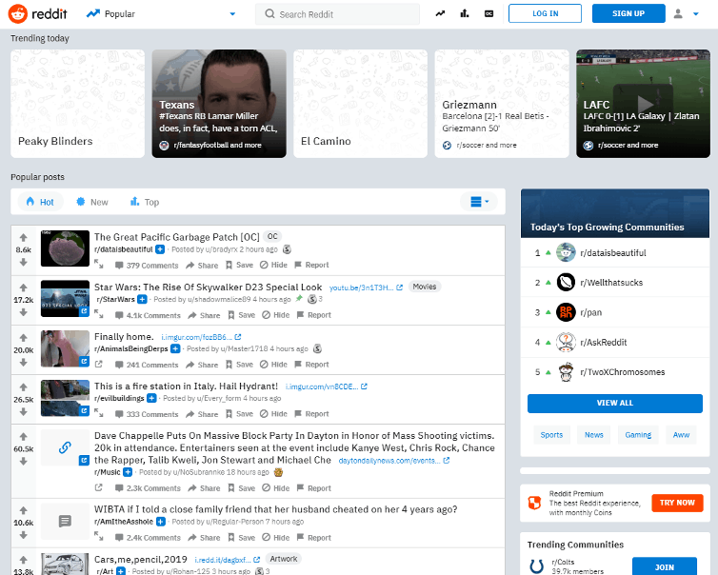Select the Sports category tab
Viewport: 718px width, 575px height.
[551, 434]
